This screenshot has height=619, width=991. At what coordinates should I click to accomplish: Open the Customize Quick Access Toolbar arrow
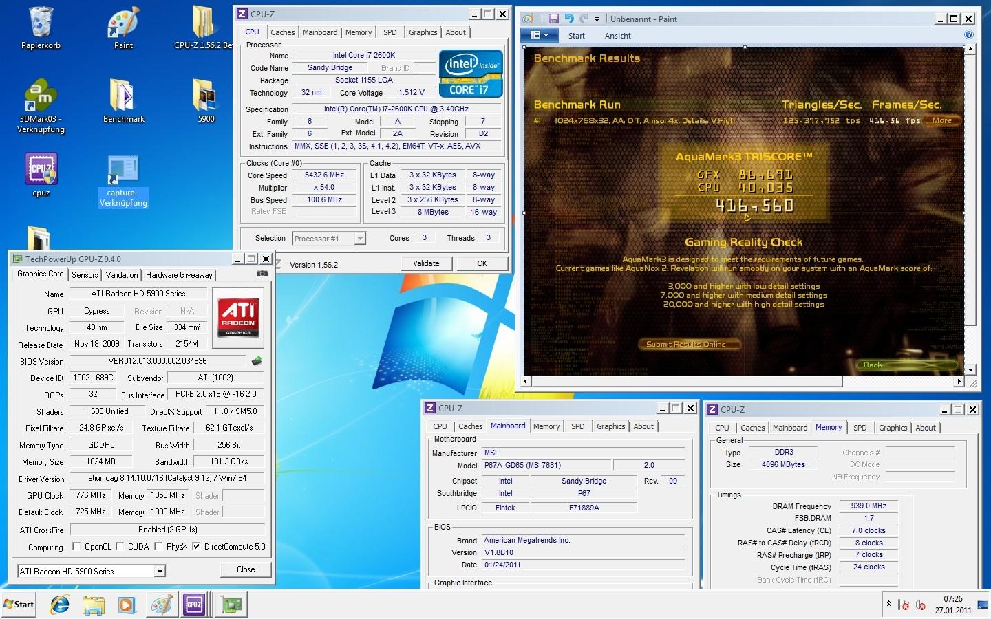[x=597, y=19]
